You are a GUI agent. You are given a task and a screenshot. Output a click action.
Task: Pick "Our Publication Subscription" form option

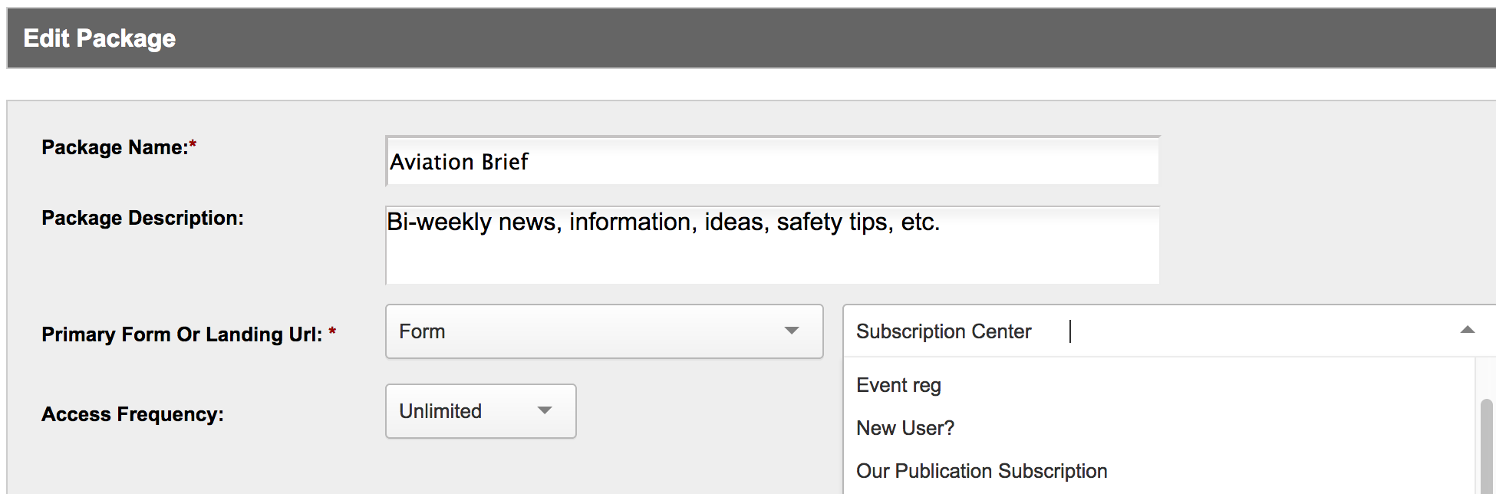coord(981,471)
